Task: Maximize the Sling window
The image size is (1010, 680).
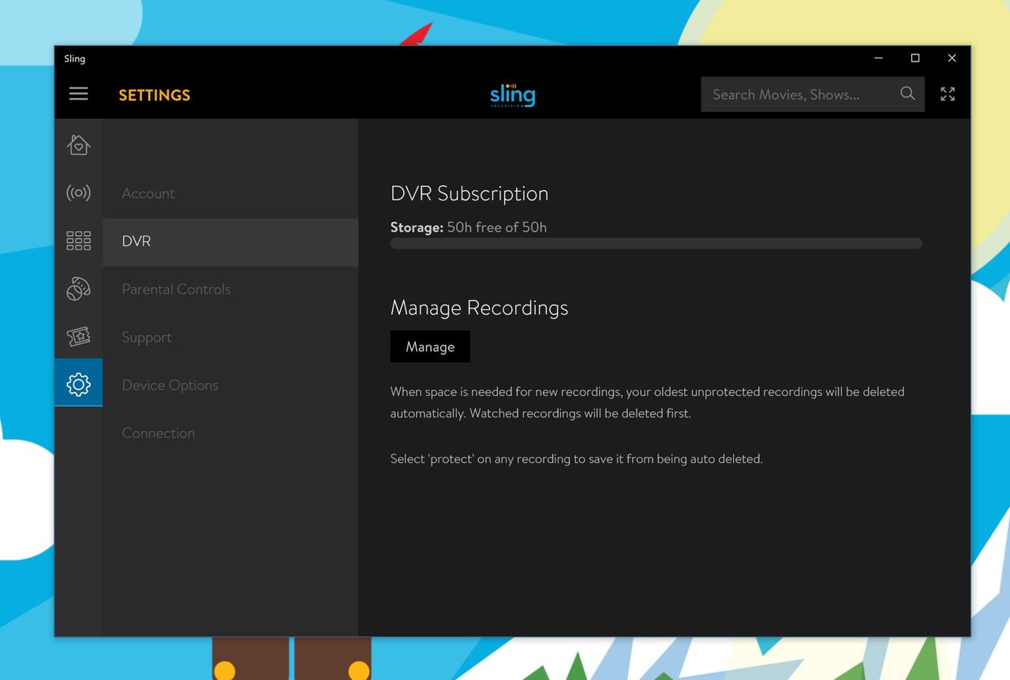Action: tap(915, 58)
